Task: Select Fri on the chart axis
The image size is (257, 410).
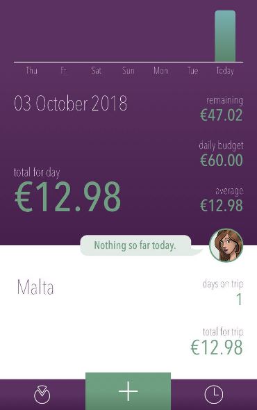Action: [64, 71]
